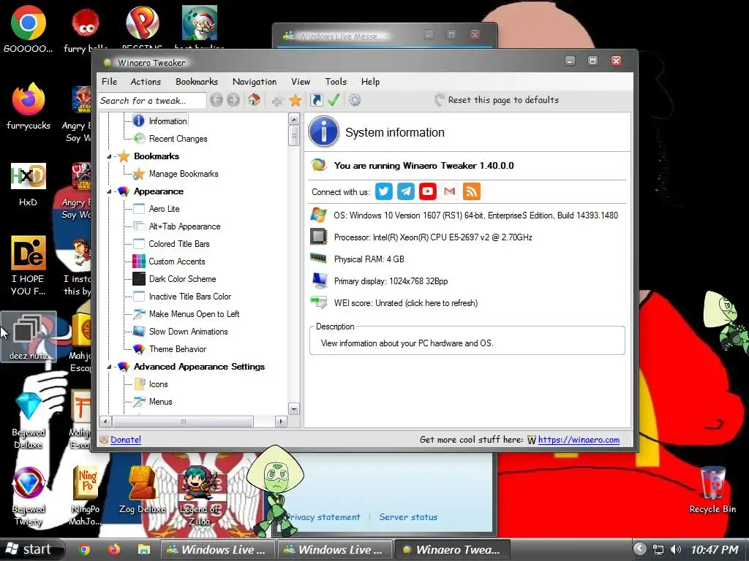Click WEI score to refresh
Screen dimensions: 749x561
405,303
